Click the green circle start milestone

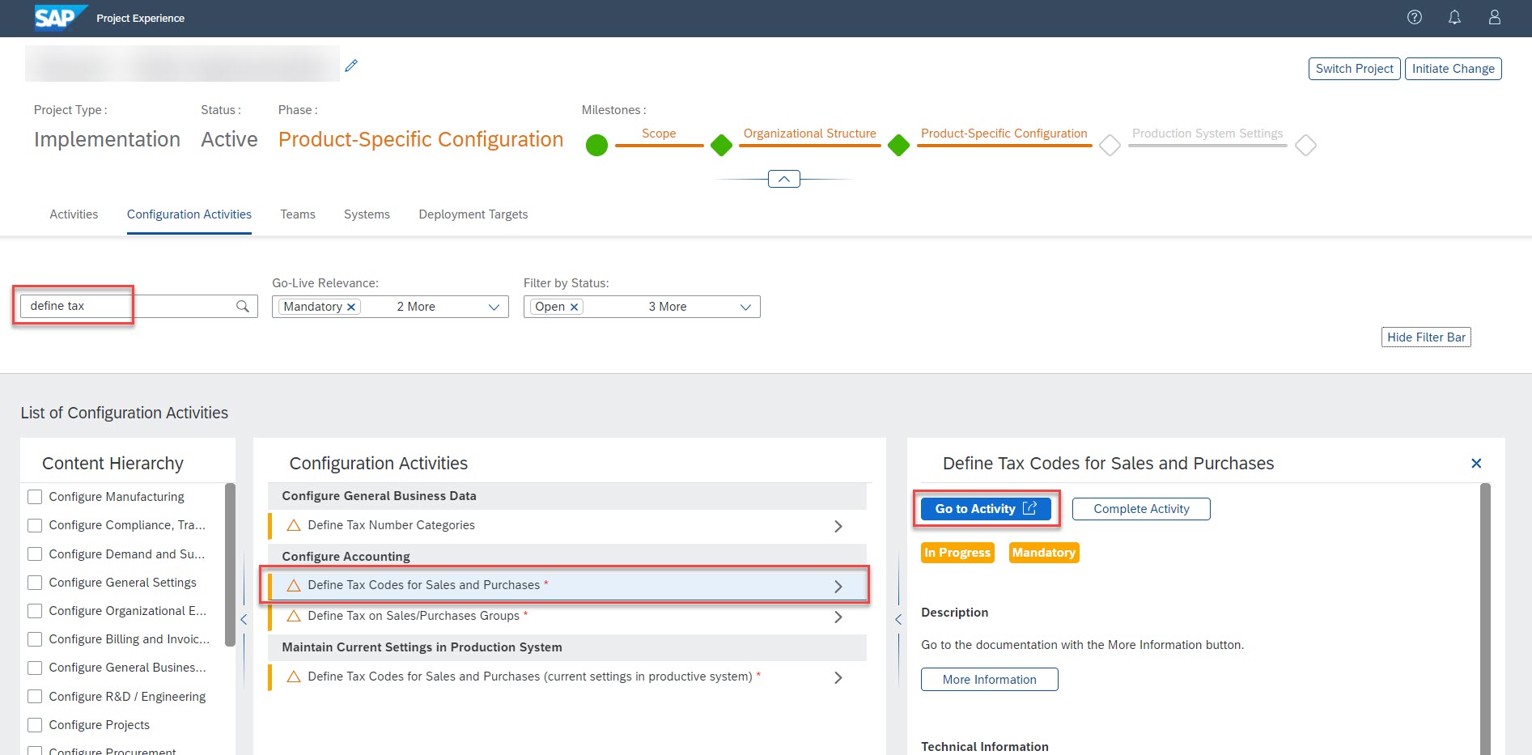point(596,146)
